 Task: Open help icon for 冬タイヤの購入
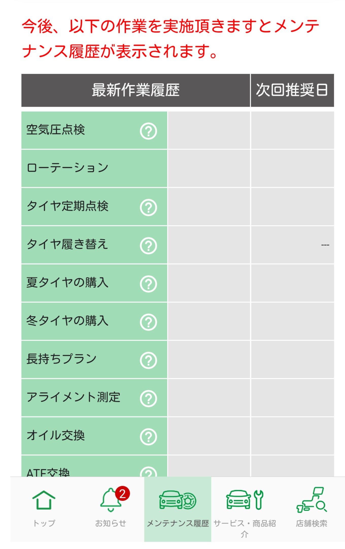point(148,322)
